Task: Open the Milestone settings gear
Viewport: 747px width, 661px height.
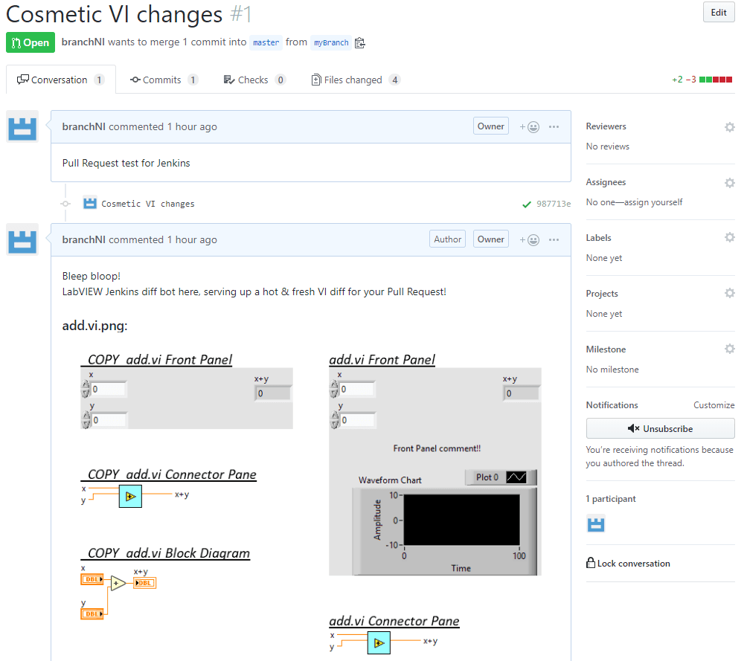Action: [x=729, y=349]
